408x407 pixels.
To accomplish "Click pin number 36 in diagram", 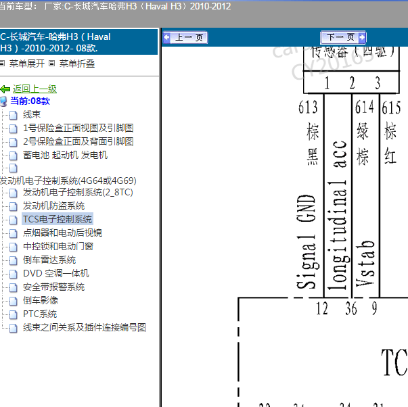I will click(351, 309).
